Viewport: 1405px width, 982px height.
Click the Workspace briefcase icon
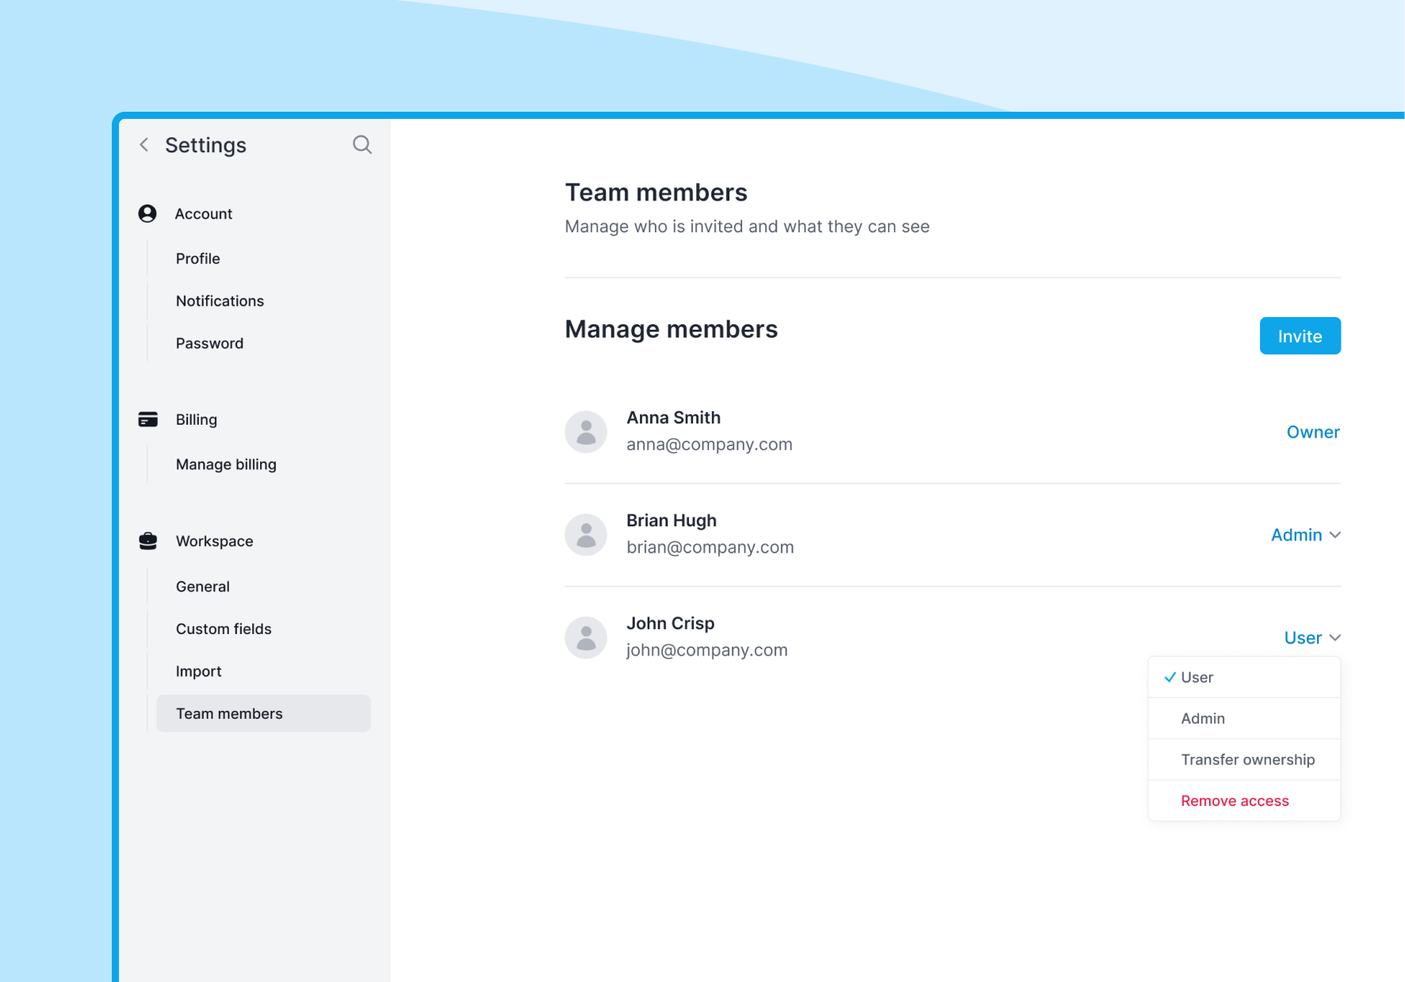(147, 541)
